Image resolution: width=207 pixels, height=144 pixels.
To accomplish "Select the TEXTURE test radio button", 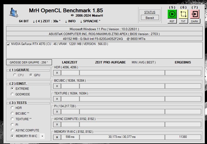I will pos(12,119).
